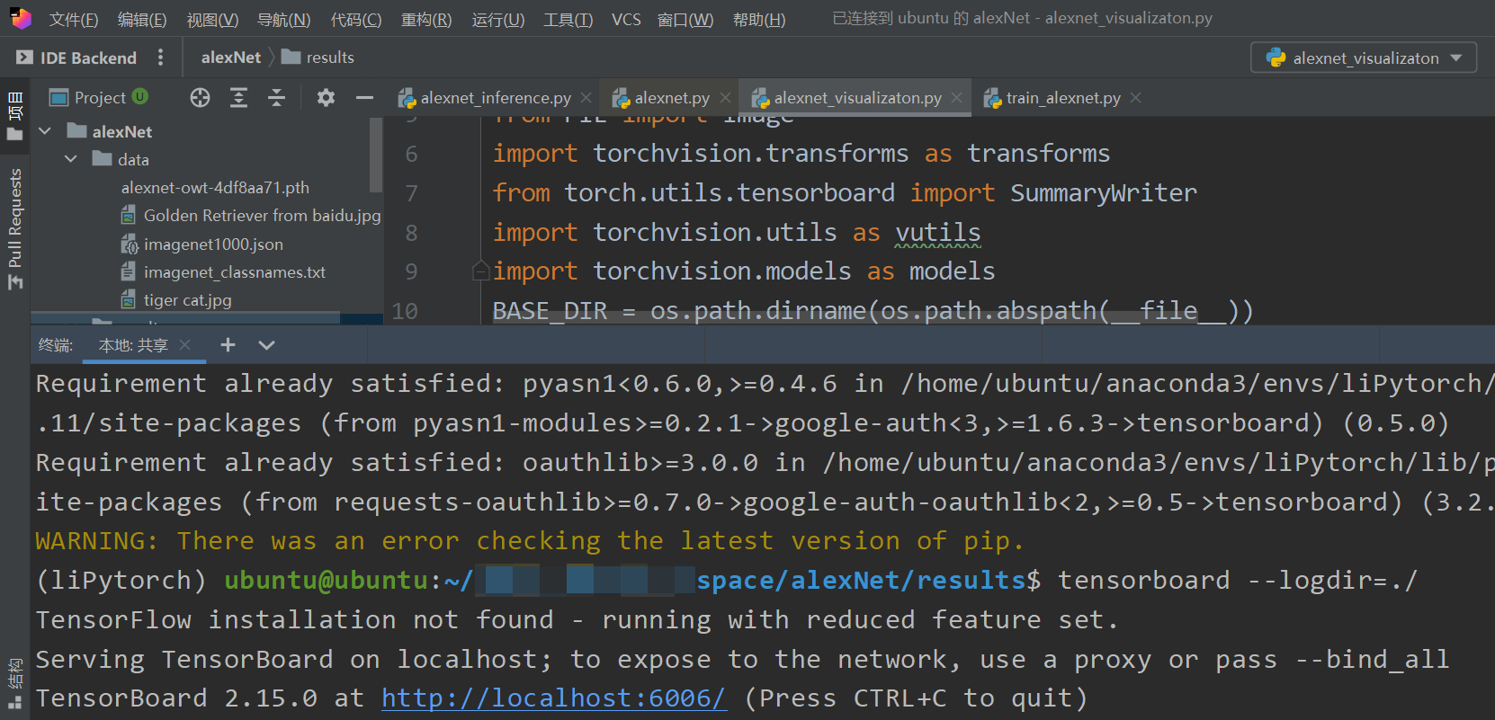The width and height of the screenshot is (1495, 720).
Task: Open alexnet_visualizaton run configuration dropdown
Action: click(x=1364, y=58)
